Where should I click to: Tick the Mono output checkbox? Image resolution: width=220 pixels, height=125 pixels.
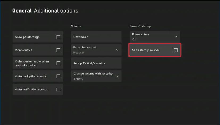click(58, 50)
